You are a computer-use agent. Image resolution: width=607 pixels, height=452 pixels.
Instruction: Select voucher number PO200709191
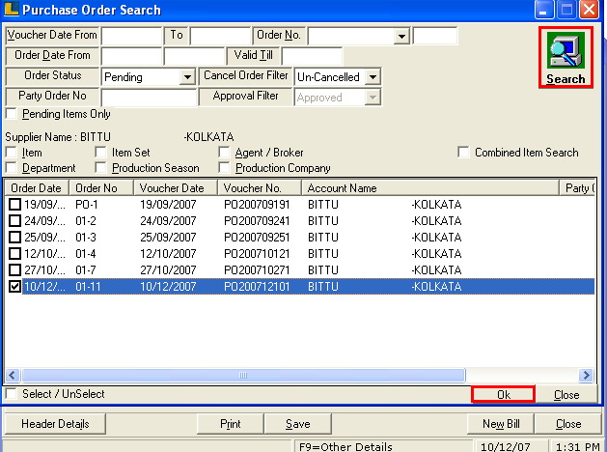coord(257,205)
